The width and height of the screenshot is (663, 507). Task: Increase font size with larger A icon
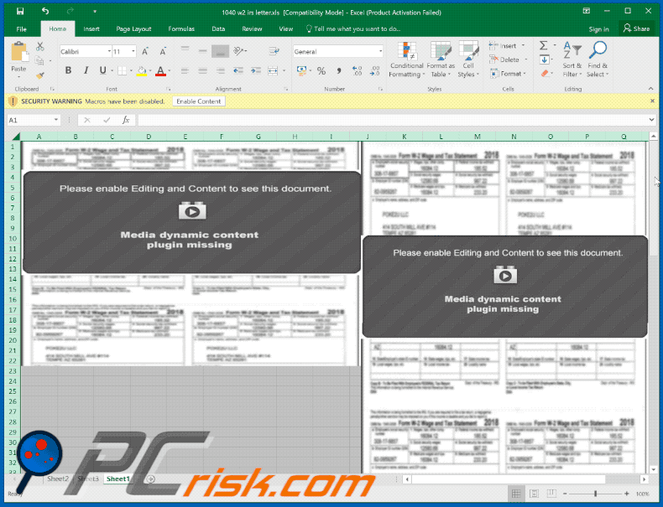pos(145,51)
